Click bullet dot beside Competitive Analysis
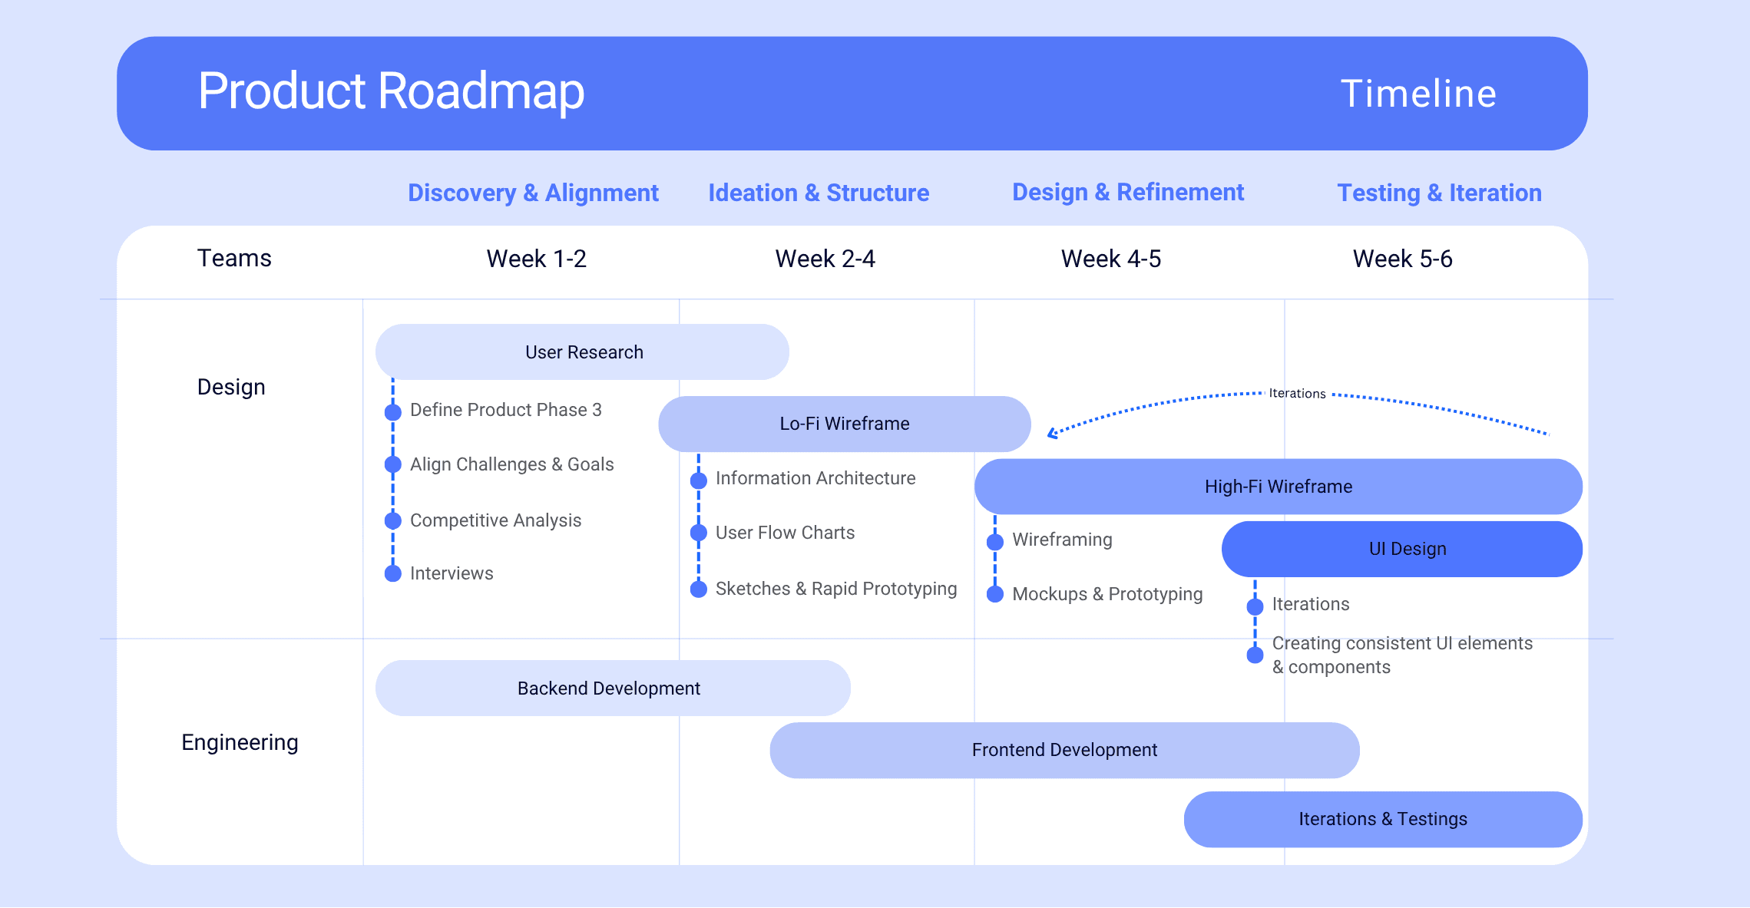The width and height of the screenshot is (1750, 908). tap(393, 521)
